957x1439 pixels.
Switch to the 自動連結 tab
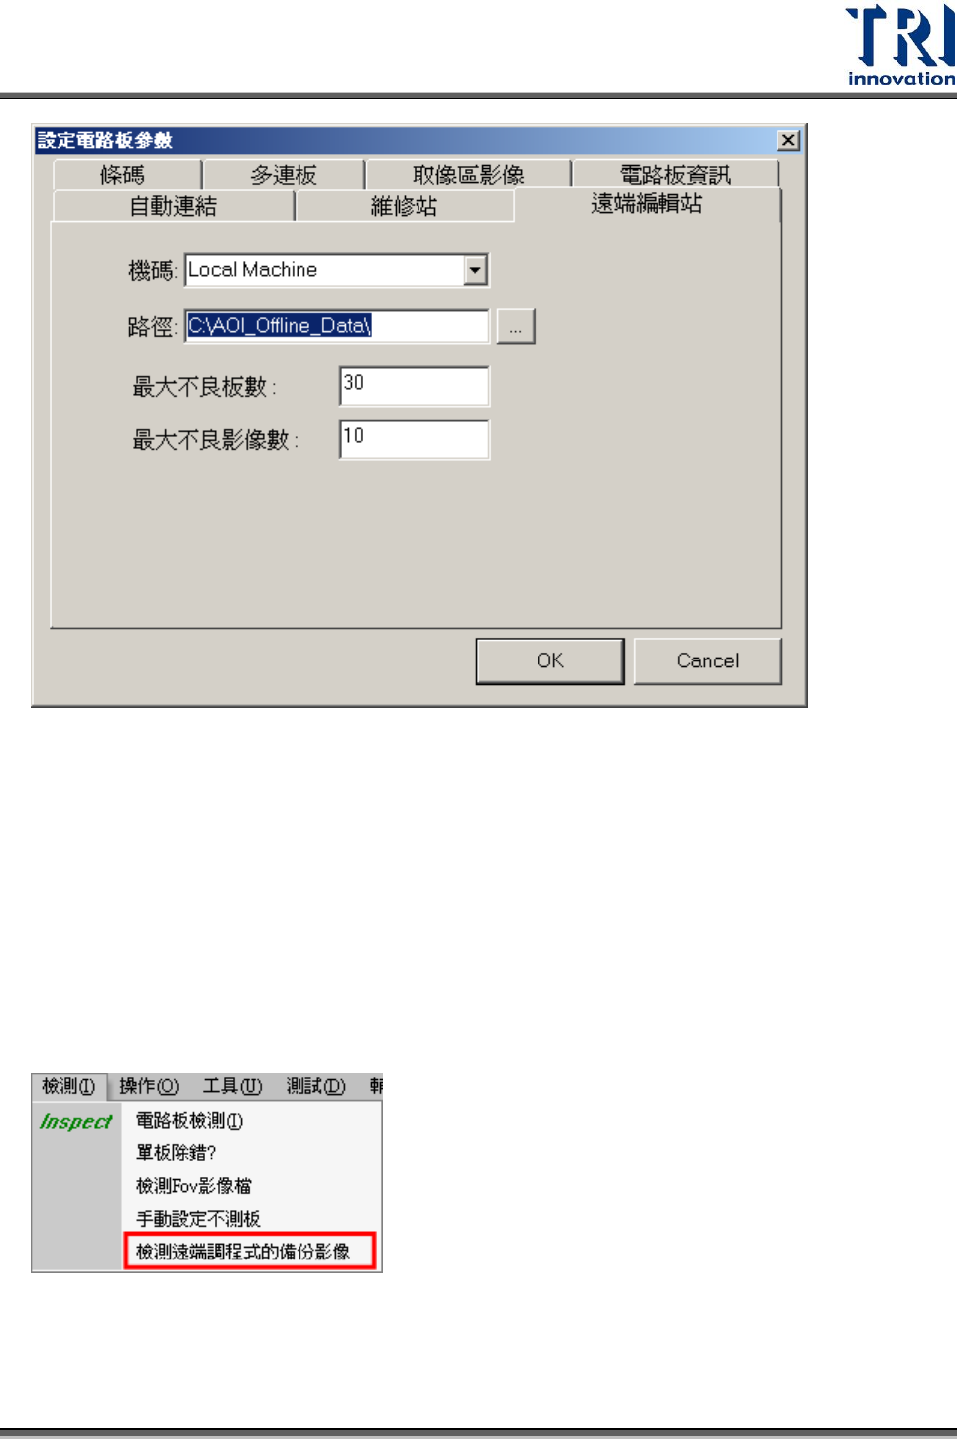(174, 206)
